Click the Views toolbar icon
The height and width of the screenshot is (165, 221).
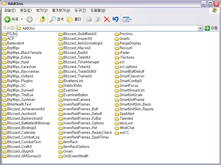click(126, 19)
